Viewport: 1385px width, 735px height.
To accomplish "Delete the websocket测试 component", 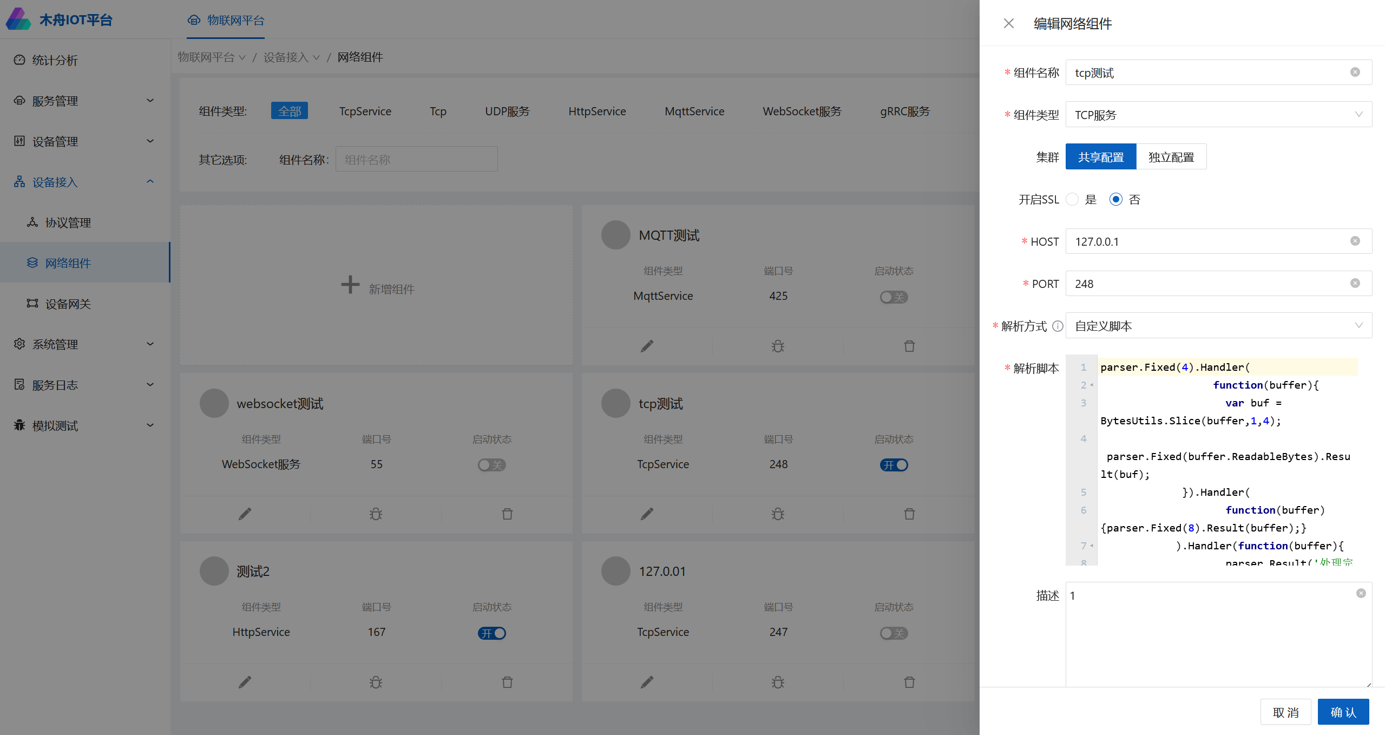I will click(507, 514).
